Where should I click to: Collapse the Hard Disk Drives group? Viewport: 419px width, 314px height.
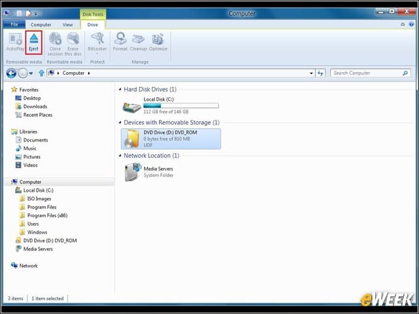point(120,89)
